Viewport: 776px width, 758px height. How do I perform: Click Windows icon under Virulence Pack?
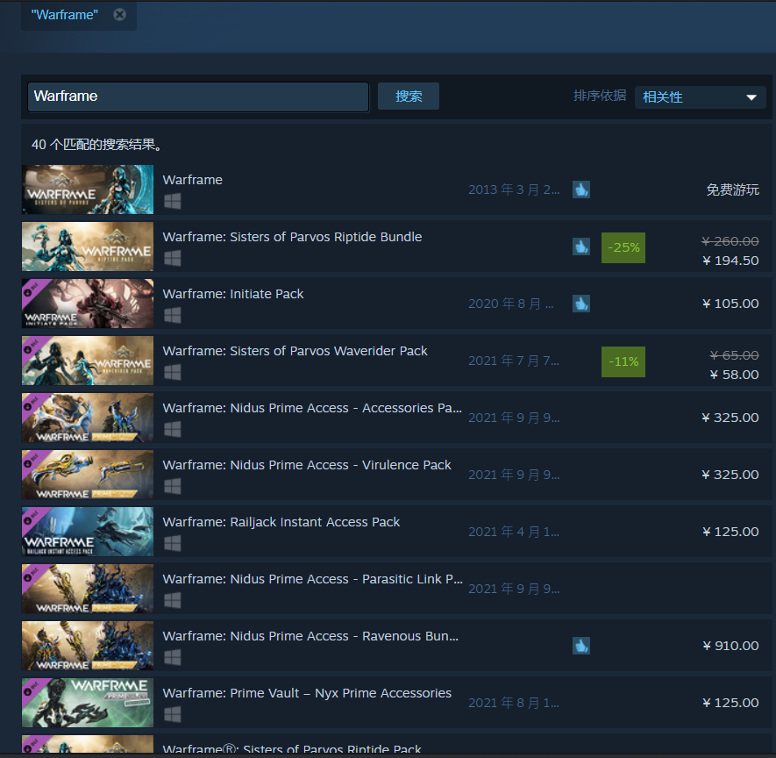[172, 486]
